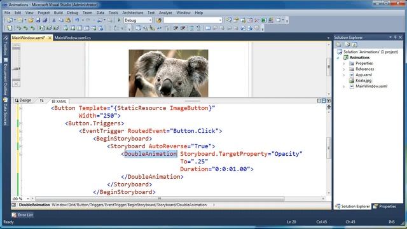Switch to MainWindow.xaml.cs tab
The image size is (407, 229).
point(72,38)
